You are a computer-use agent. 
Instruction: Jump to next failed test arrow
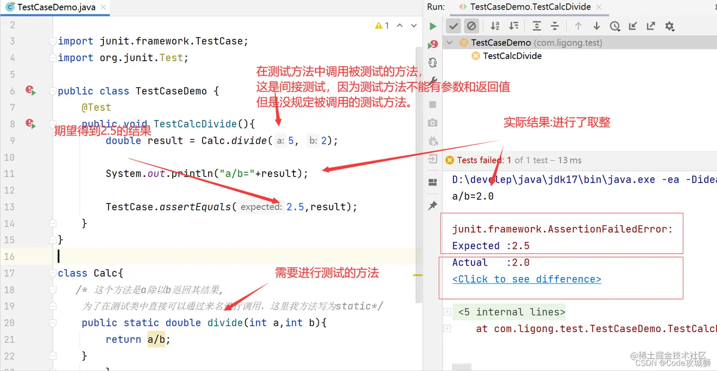point(597,26)
